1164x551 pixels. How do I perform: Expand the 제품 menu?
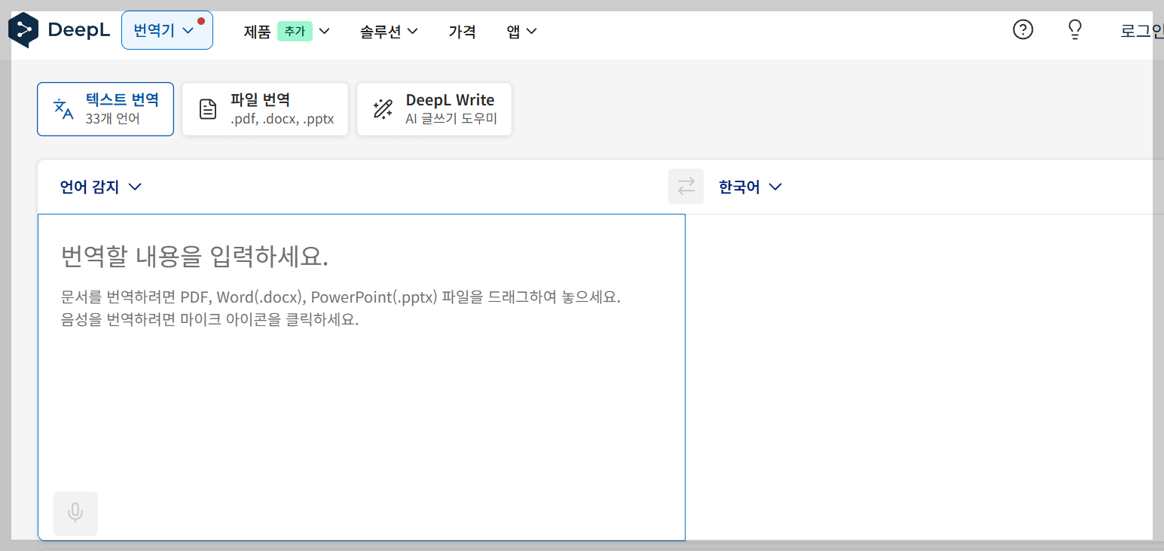[x=287, y=32]
